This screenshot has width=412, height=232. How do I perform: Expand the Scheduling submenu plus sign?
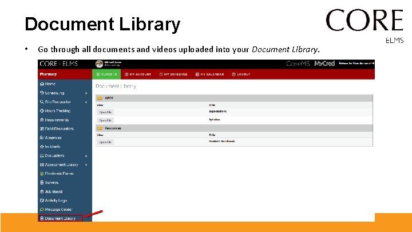point(86,93)
